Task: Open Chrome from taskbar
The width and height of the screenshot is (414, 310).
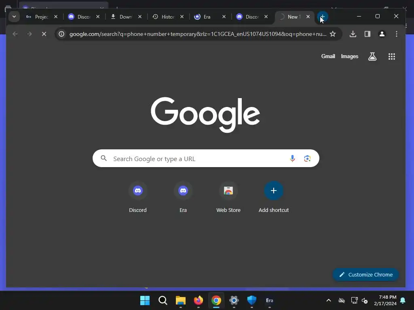Action: pos(216,300)
